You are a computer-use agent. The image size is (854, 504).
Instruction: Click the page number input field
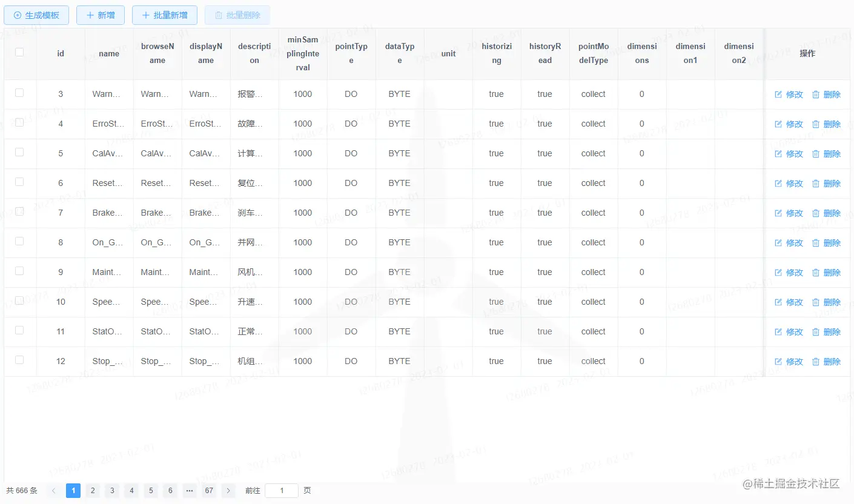pos(282,491)
